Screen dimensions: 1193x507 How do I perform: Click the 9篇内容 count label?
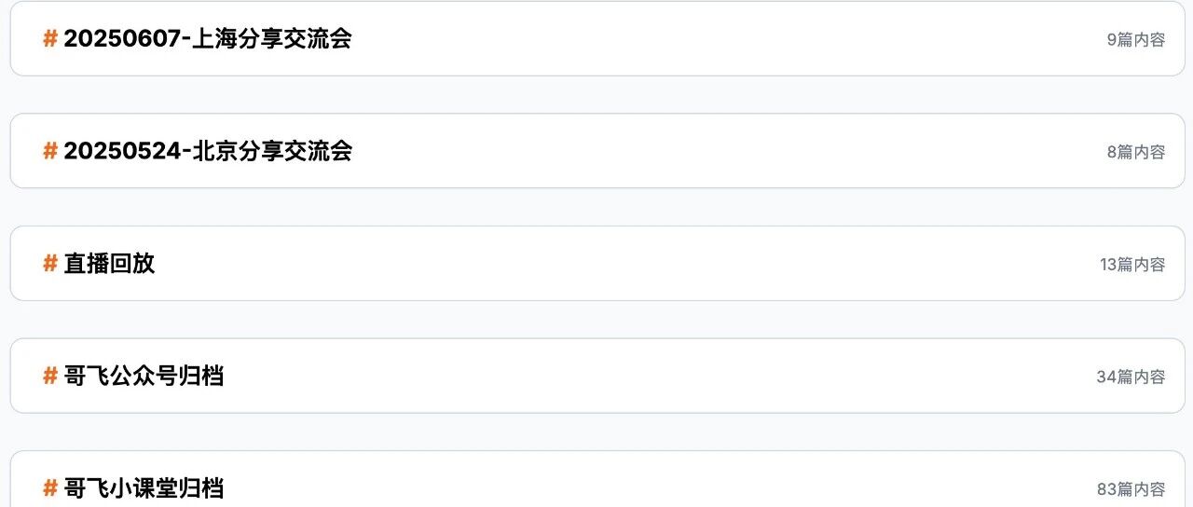pyautogui.click(x=1135, y=40)
